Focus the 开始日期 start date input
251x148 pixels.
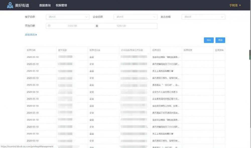72,26
